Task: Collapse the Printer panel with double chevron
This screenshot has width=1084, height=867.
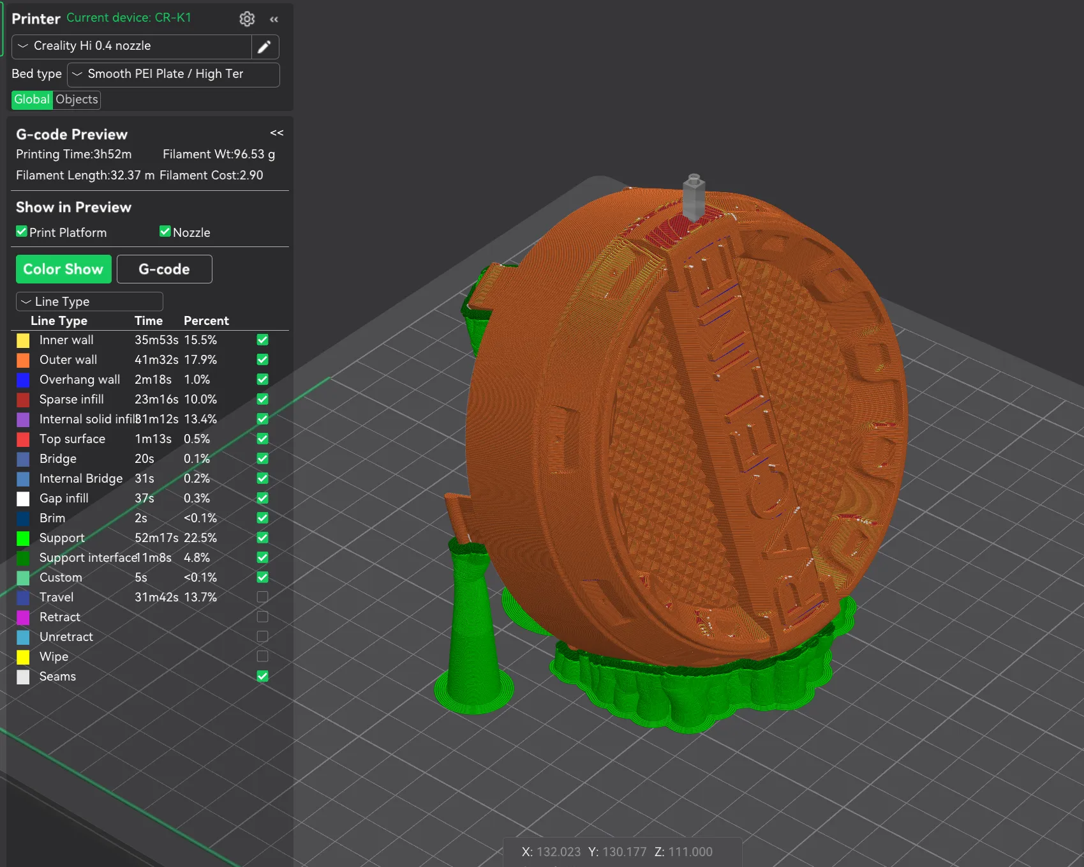Action: point(274,20)
